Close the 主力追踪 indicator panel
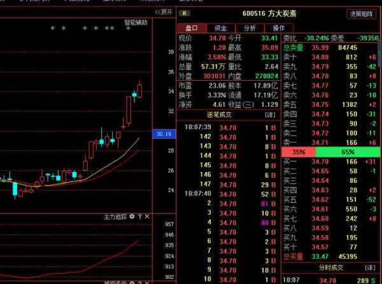 click(x=147, y=217)
